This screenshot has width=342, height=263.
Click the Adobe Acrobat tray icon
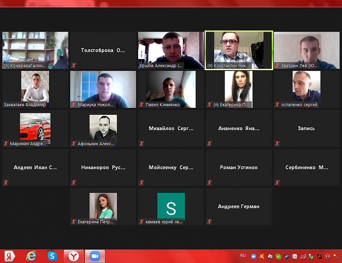tap(320, 256)
